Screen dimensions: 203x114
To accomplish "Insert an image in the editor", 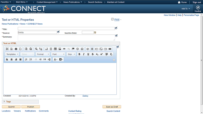I will [60, 49].
